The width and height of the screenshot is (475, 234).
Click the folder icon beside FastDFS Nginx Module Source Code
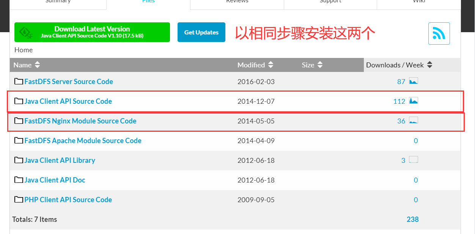[x=19, y=120]
